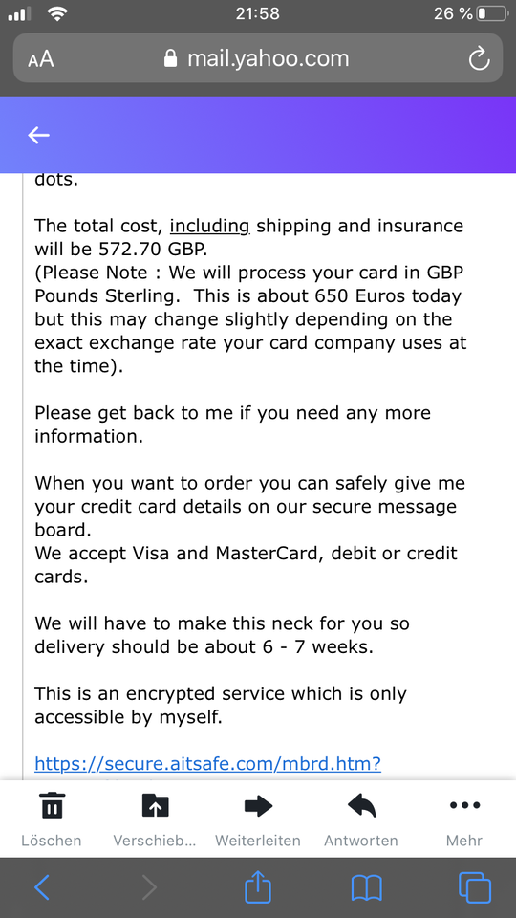Tap the back arrow in purple header

(38, 135)
